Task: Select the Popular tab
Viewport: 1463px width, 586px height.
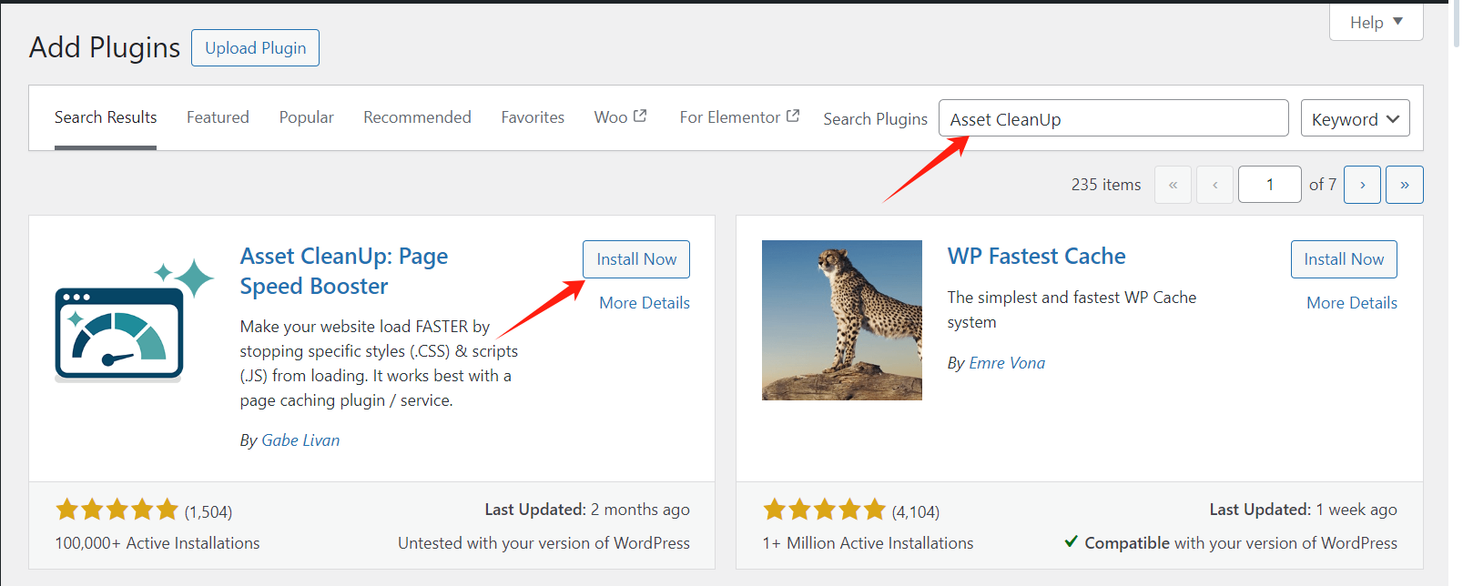Action: pyautogui.click(x=306, y=117)
